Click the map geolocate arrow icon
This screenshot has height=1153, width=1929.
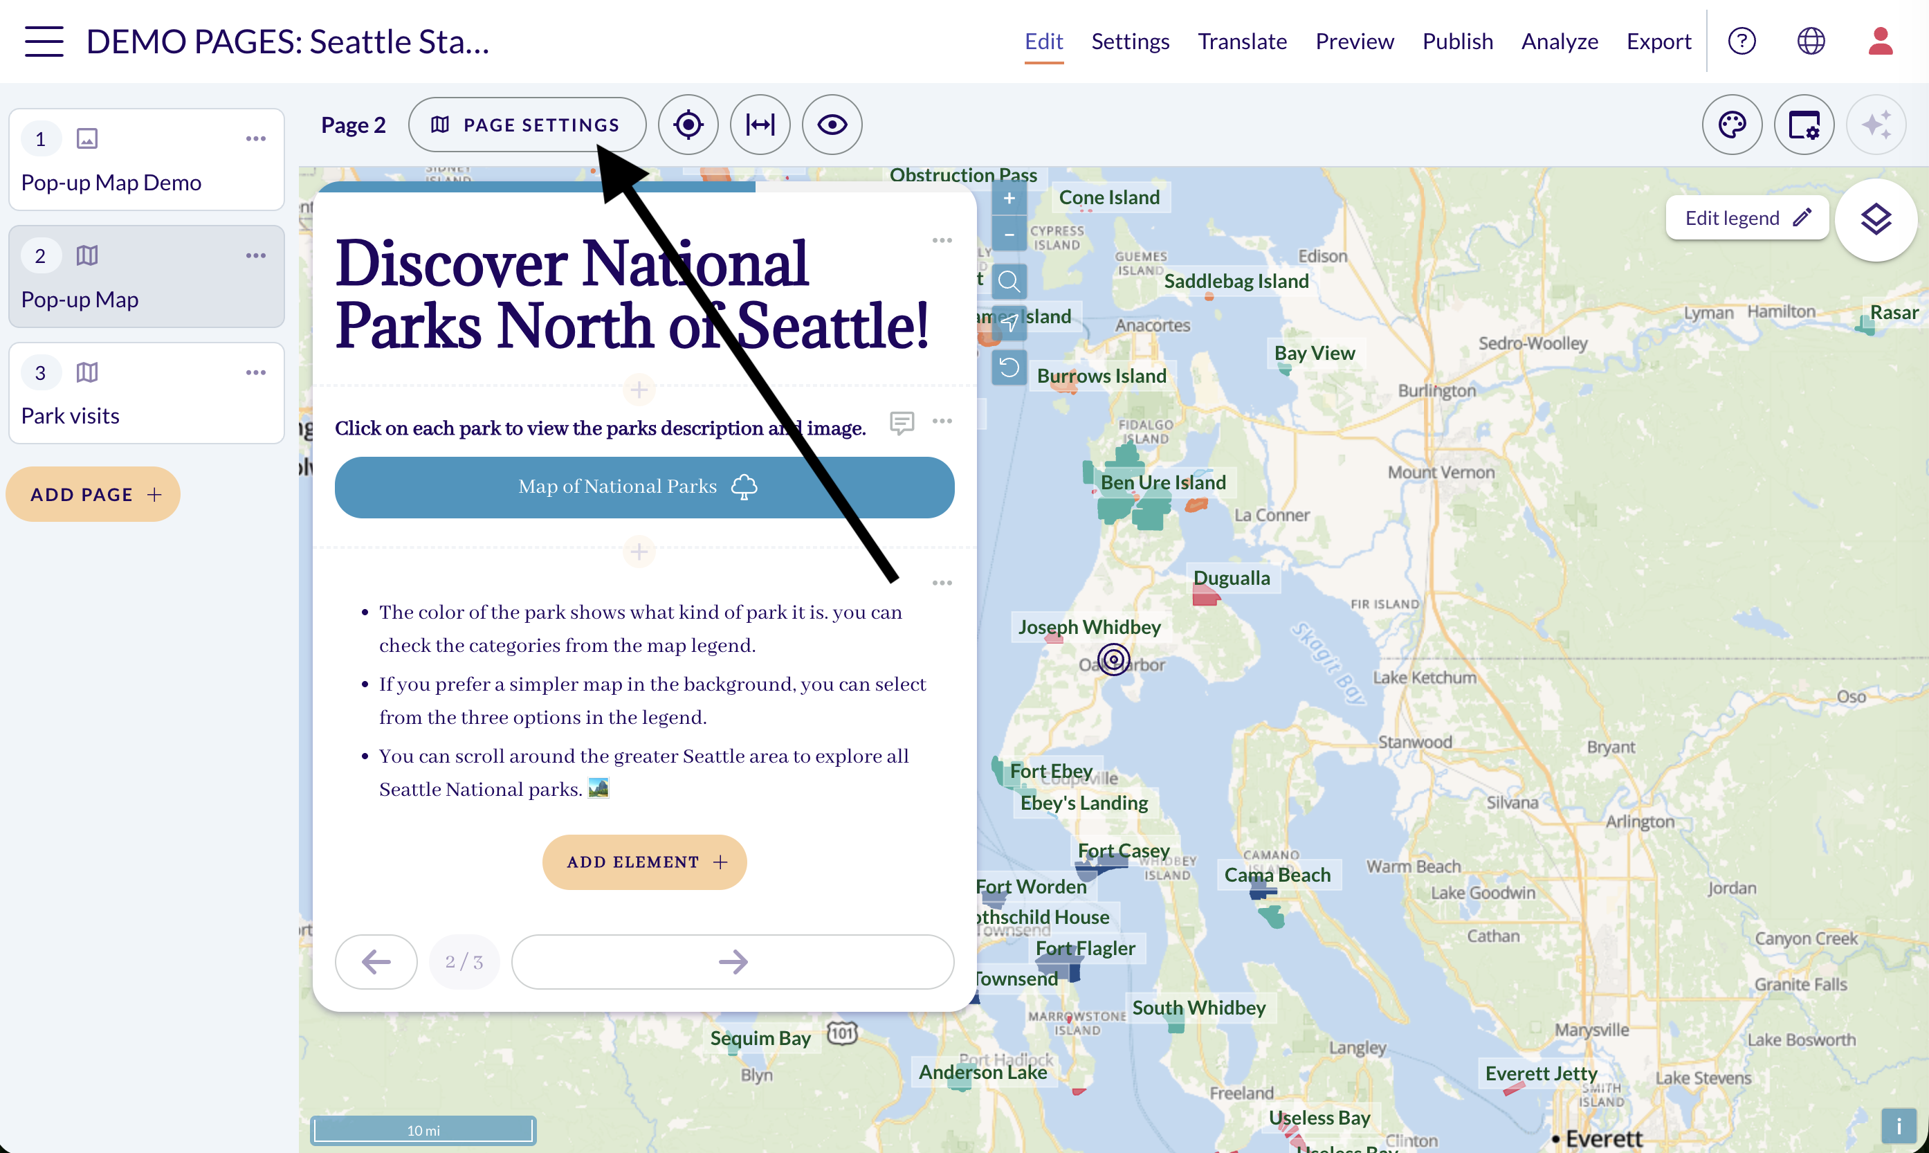click(x=1009, y=323)
